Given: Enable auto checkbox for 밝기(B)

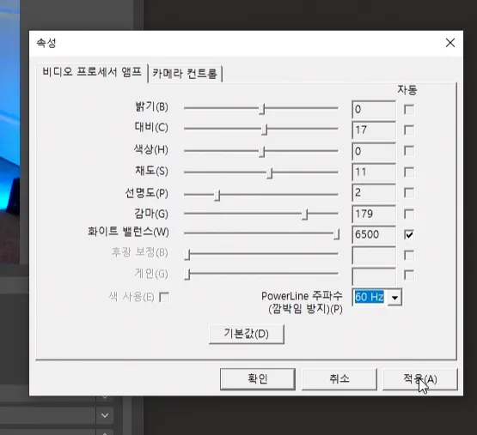Looking at the screenshot, I should click(x=409, y=110).
